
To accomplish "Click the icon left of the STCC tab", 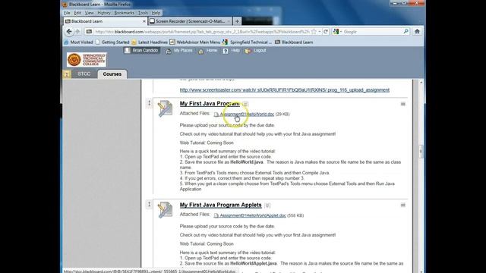I will click(67, 74).
